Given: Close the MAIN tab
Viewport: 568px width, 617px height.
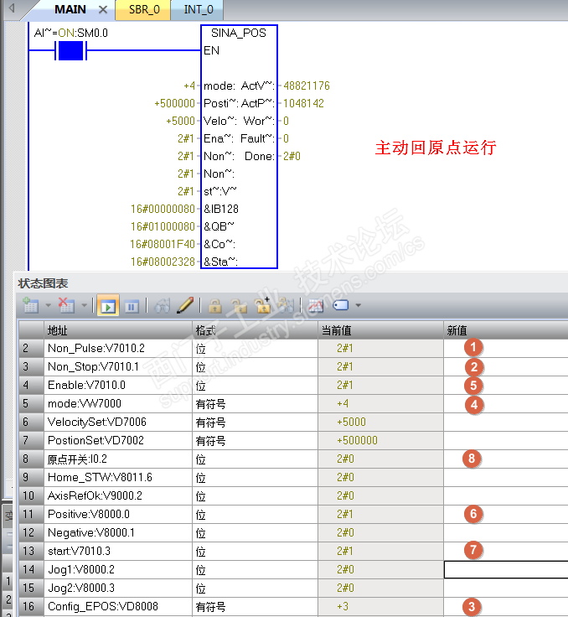Looking at the screenshot, I should (103, 9).
